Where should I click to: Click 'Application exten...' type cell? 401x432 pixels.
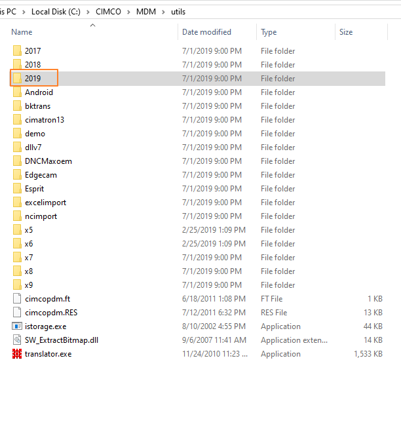point(294,340)
